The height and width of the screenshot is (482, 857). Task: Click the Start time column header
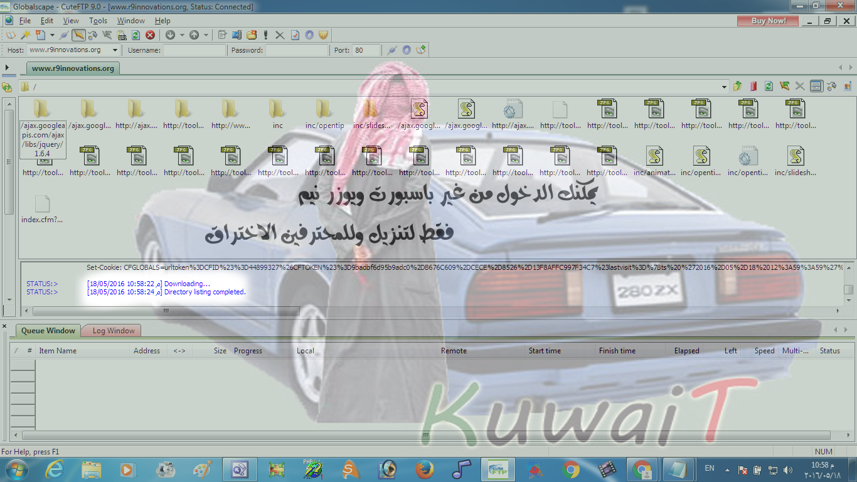[561, 351]
